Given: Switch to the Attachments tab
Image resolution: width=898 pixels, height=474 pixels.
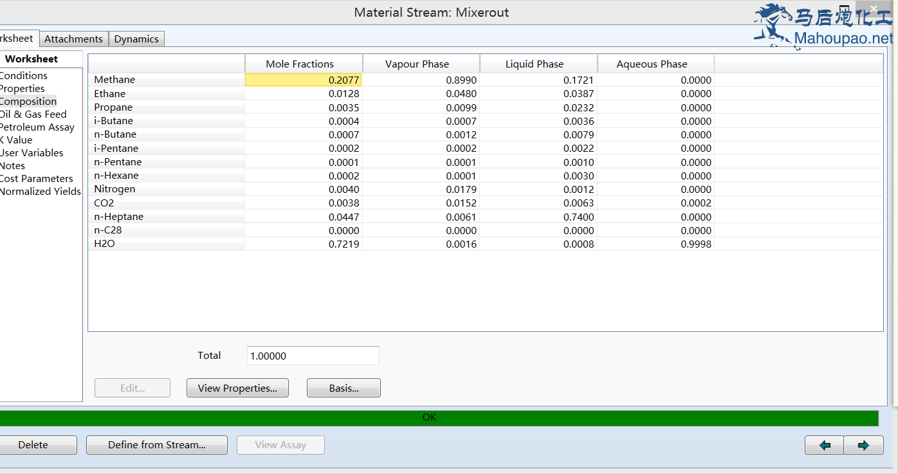Looking at the screenshot, I should (x=73, y=39).
